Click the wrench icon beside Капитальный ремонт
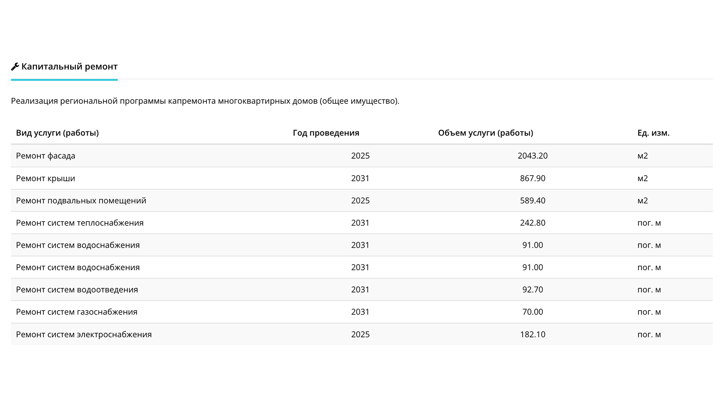Viewport: 725px width, 408px height. click(x=15, y=67)
